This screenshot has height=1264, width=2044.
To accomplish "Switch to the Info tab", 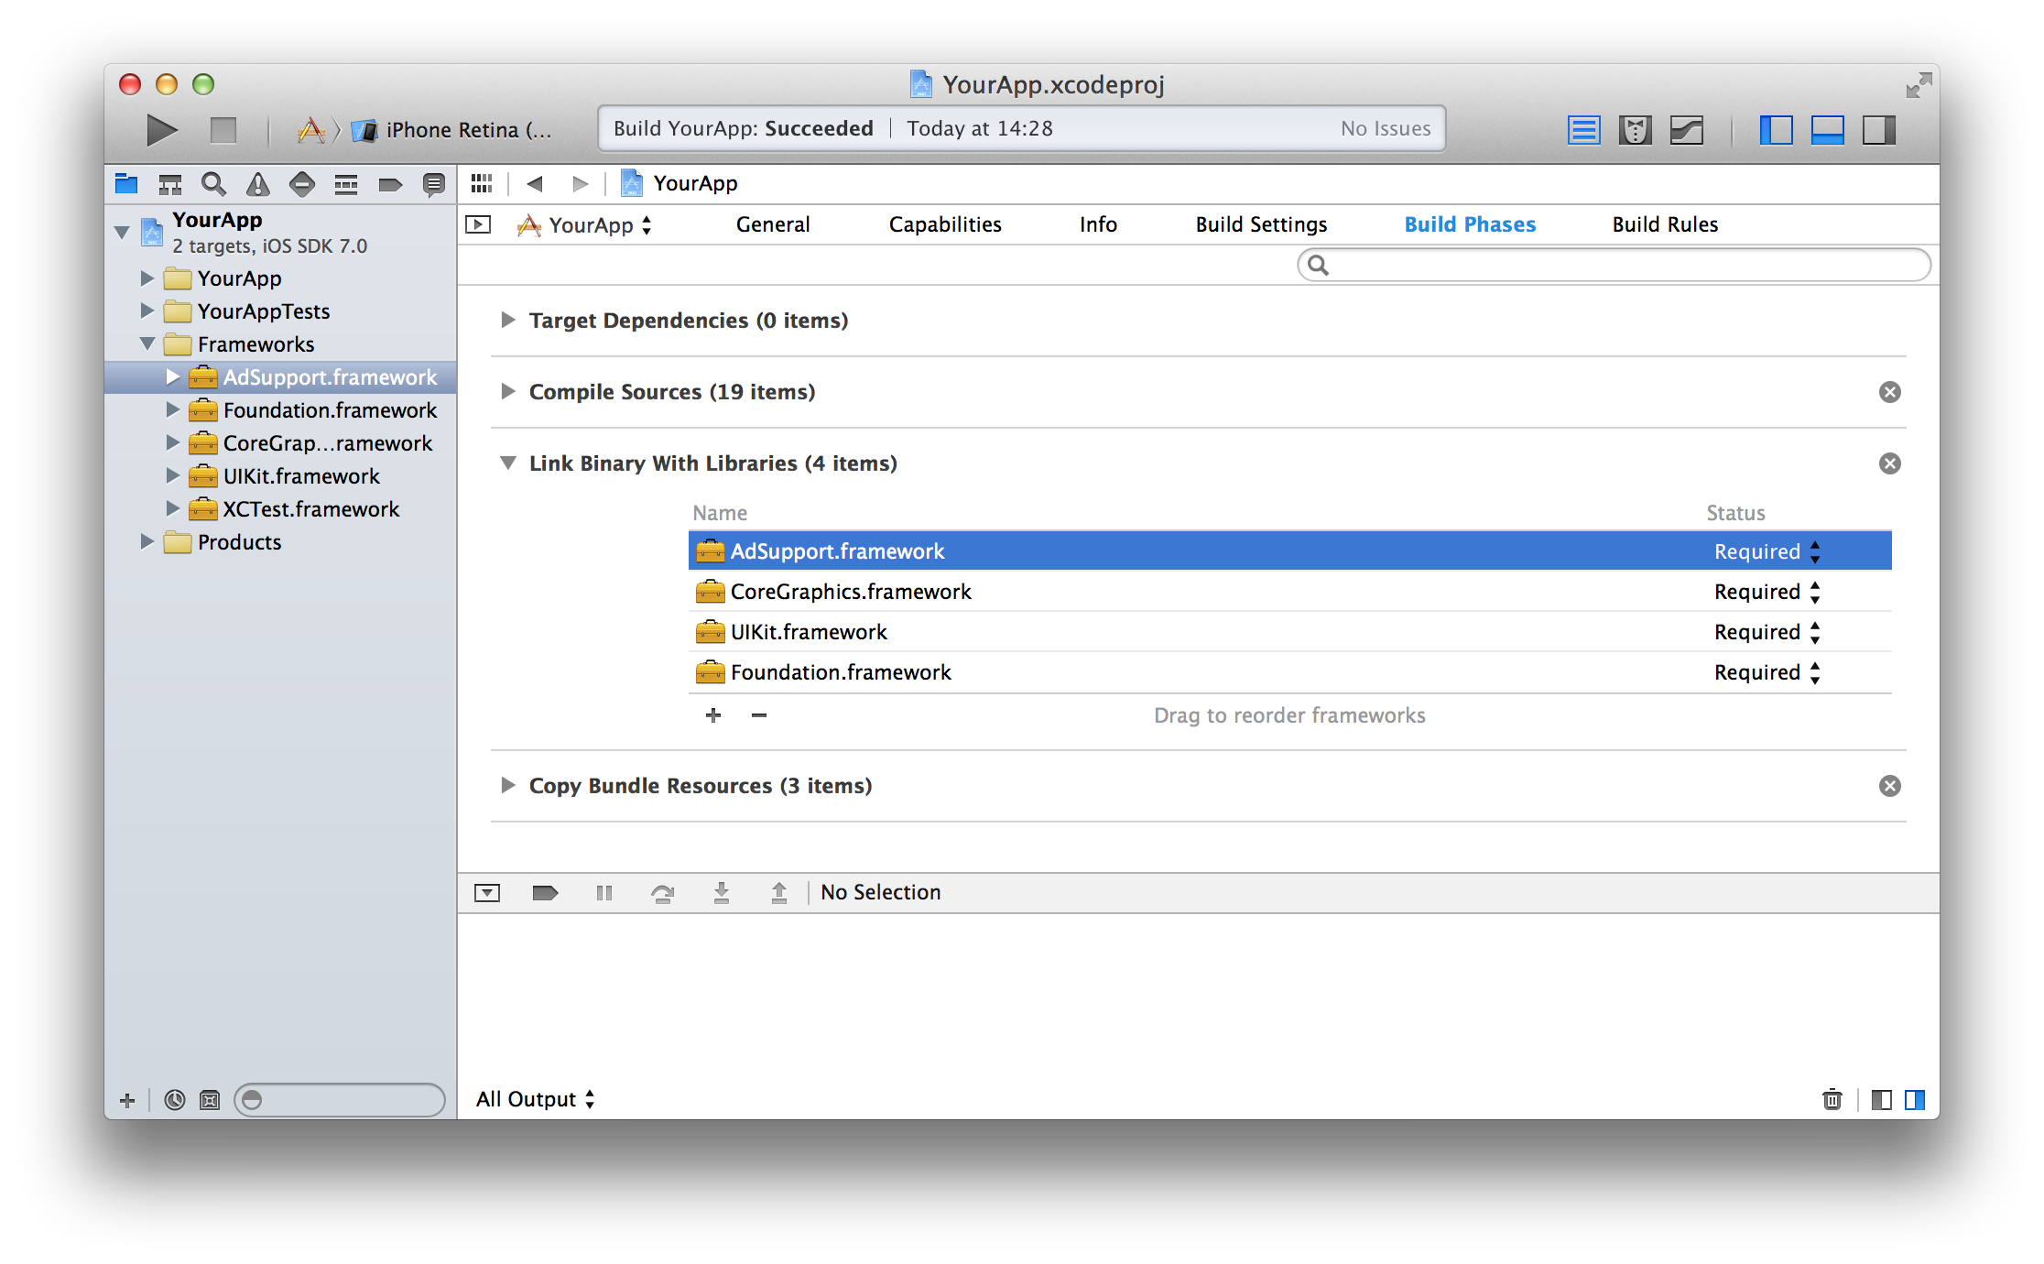I will click(x=1098, y=224).
